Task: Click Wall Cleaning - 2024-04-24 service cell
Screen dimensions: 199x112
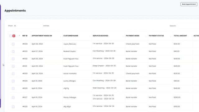Action: tap(104, 88)
